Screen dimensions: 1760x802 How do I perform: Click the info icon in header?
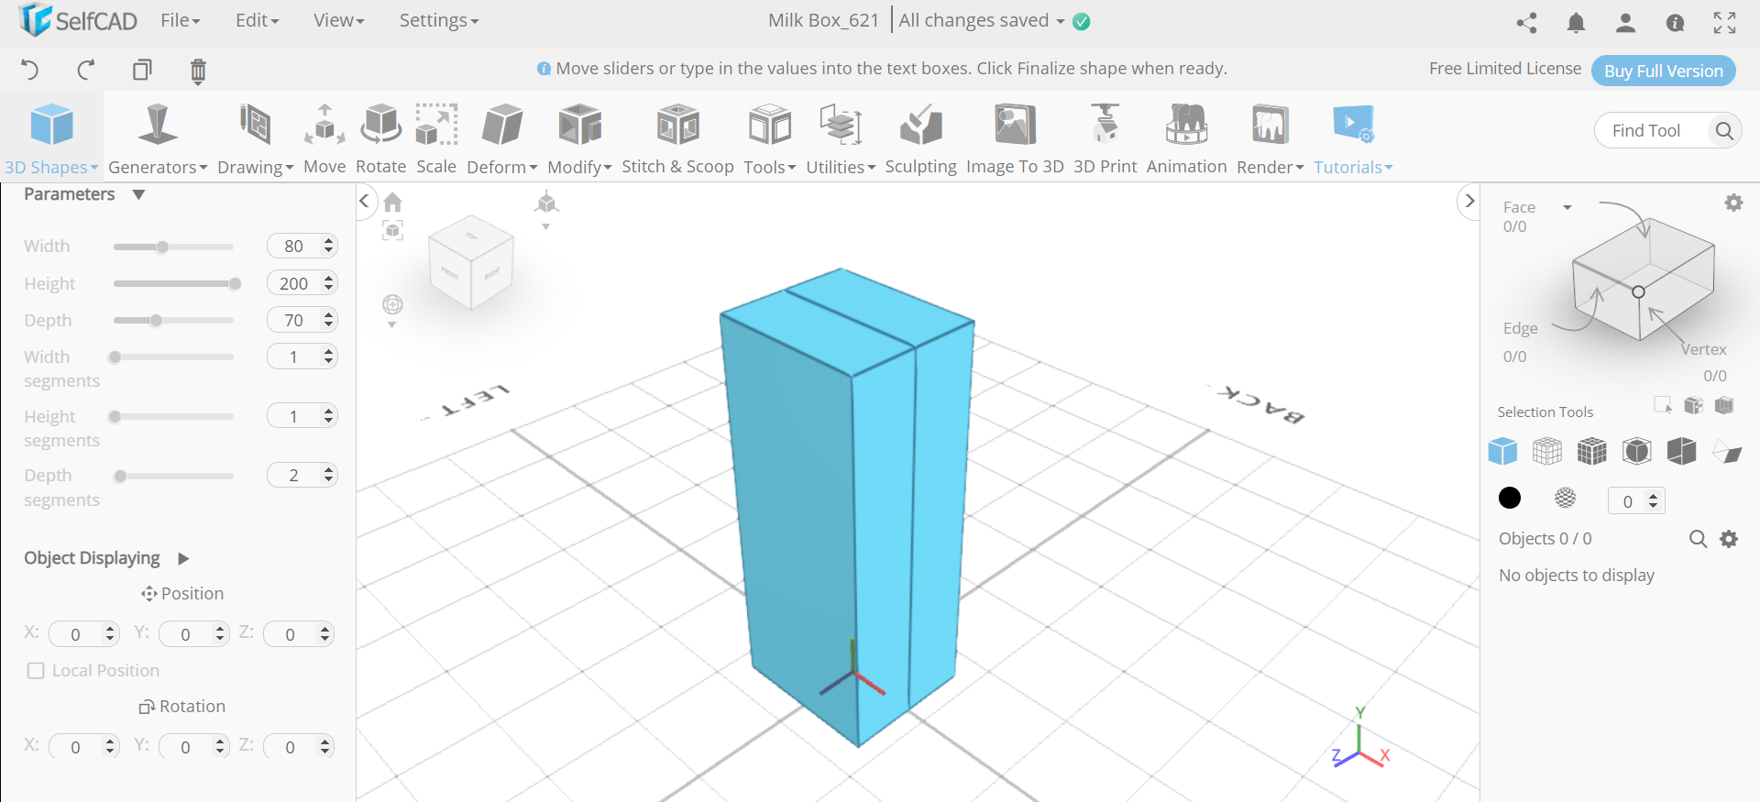[x=1675, y=23]
